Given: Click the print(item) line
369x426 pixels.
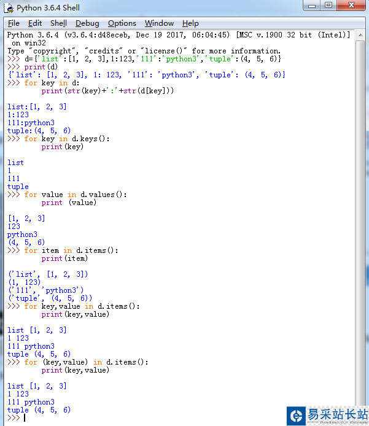Looking at the screenshot, I should coord(64,258).
